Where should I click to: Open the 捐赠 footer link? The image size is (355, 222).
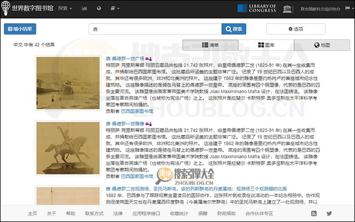(x=203, y=213)
